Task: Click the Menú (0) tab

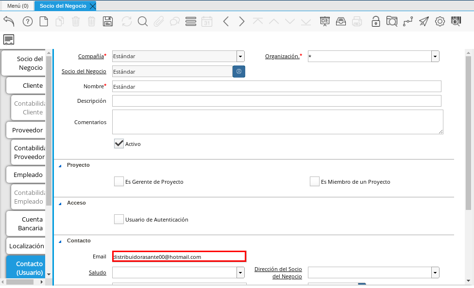Action: tap(17, 6)
